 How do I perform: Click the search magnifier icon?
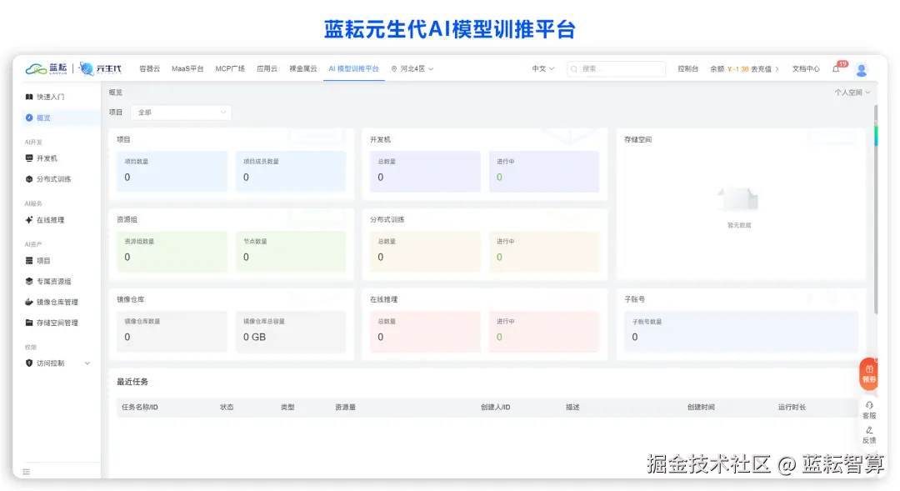tap(573, 69)
